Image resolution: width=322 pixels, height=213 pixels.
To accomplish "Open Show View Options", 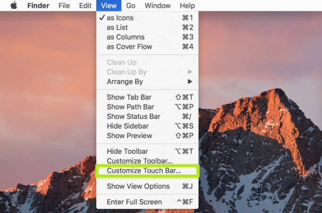I will click(138, 186).
